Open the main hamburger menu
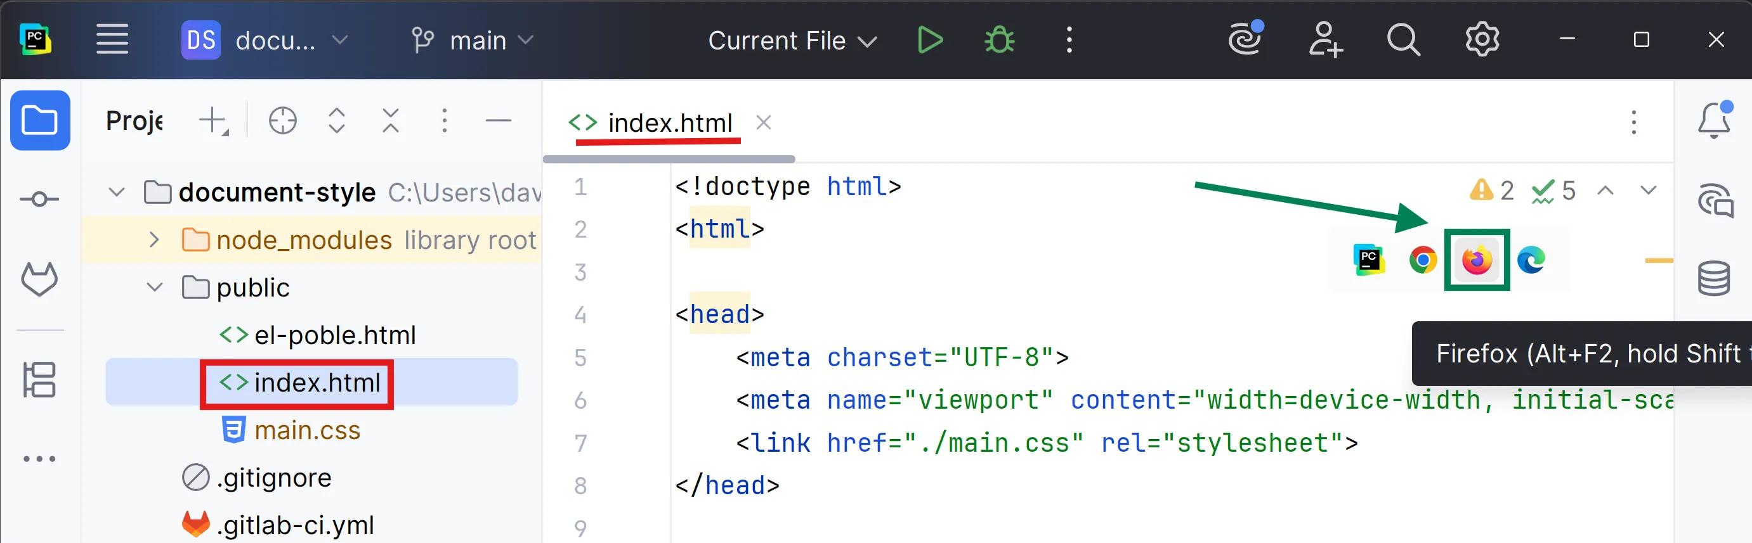The height and width of the screenshot is (543, 1752). [112, 40]
